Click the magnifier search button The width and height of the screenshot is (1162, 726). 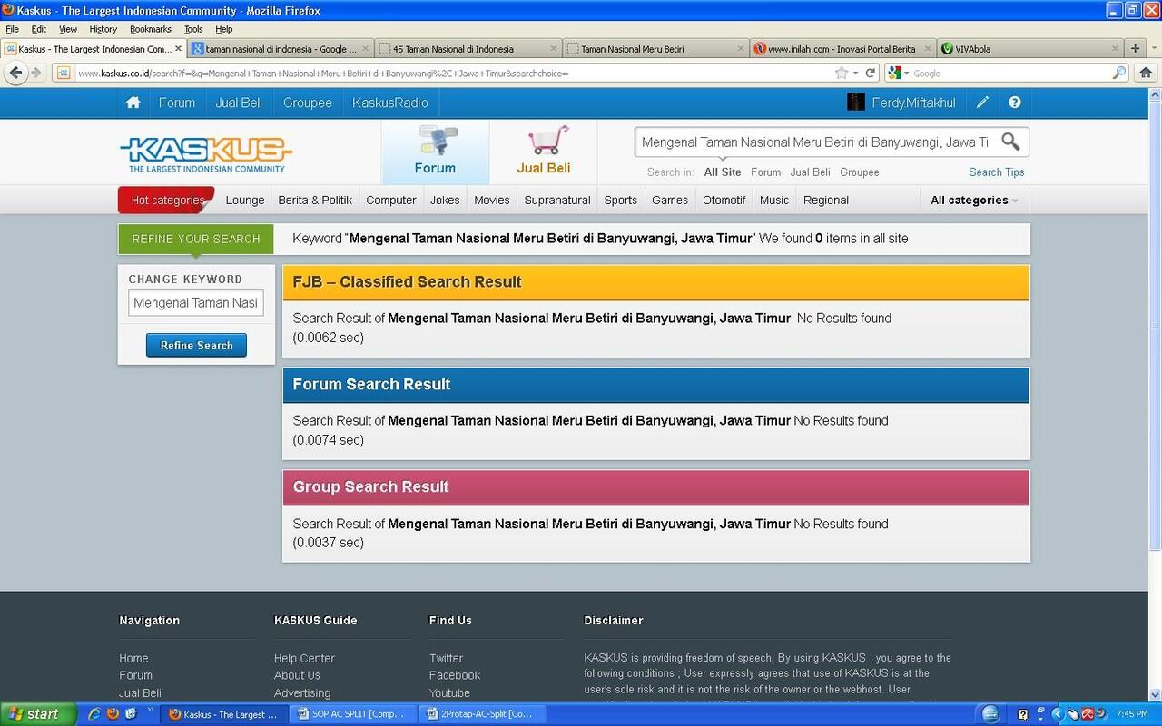(1010, 142)
